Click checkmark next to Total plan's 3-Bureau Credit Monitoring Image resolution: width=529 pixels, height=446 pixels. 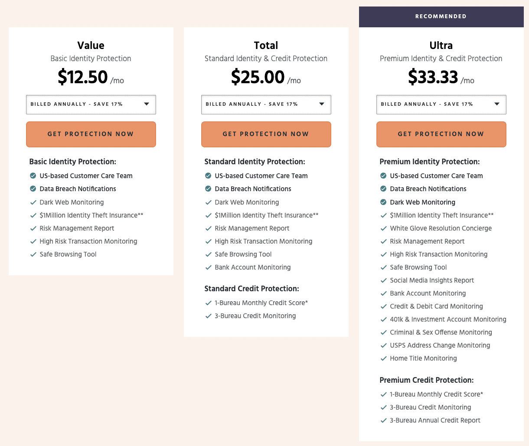coord(208,316)
